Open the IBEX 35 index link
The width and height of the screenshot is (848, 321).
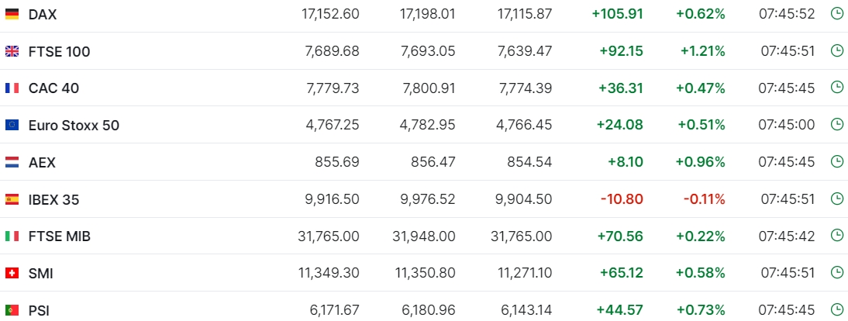(53, 199)
